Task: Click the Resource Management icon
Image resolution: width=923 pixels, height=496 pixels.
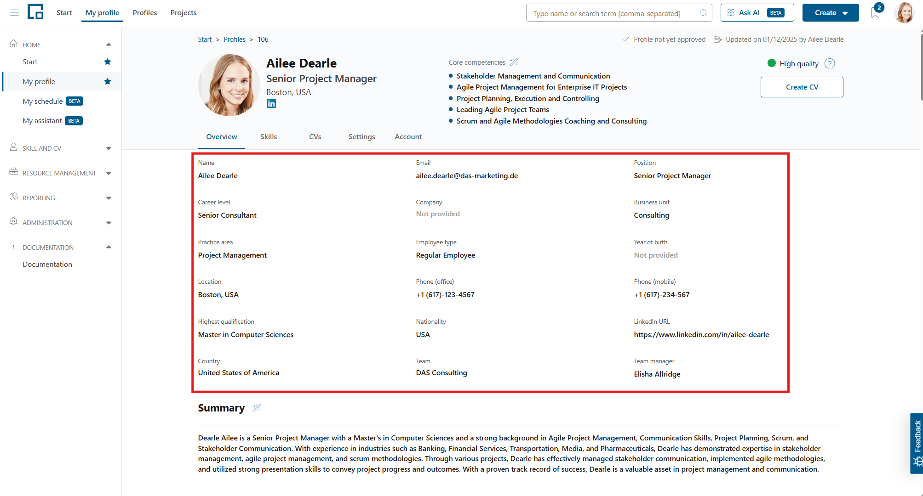Action: click(13, 172)
